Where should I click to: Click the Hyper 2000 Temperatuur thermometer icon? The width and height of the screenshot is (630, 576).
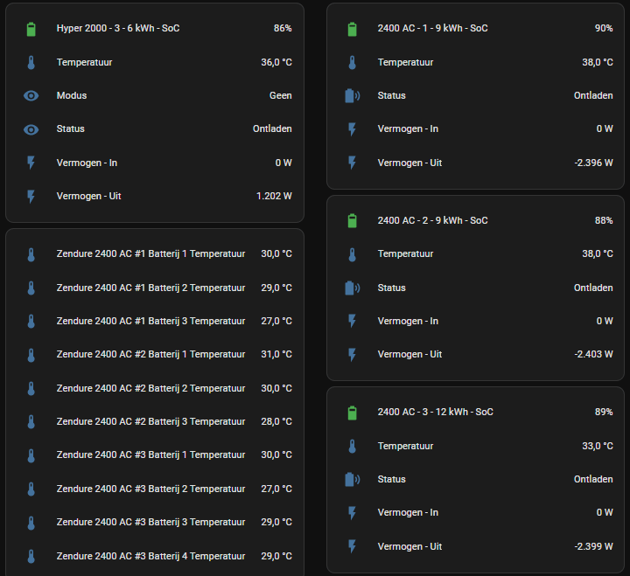tap(31, 63)
